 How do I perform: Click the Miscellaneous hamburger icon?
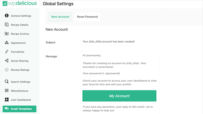coord(7,91)
